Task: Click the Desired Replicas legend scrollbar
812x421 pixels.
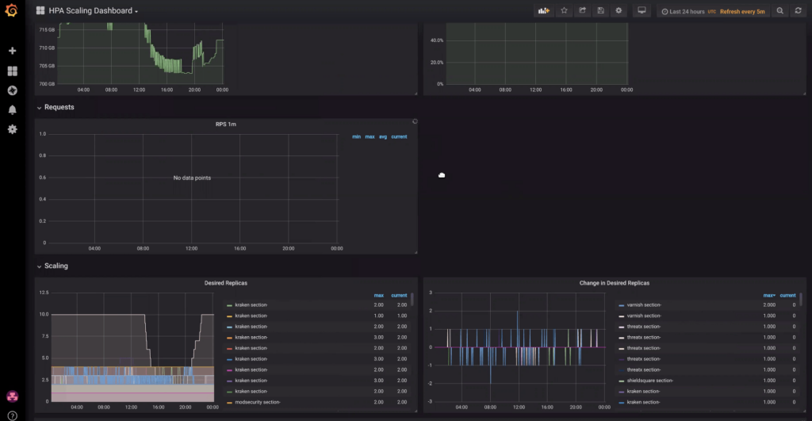Action: coord(412,300)
